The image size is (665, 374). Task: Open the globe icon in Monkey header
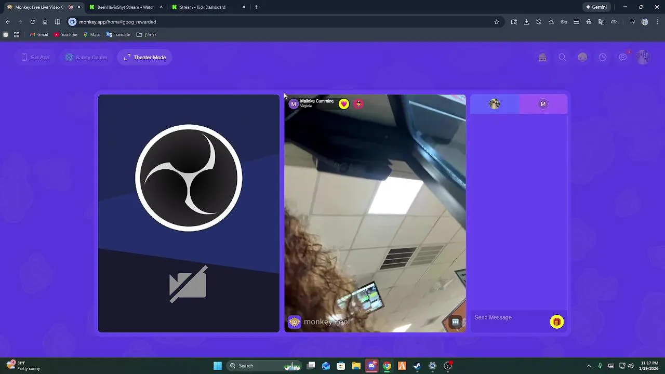(x=582, y=57)
